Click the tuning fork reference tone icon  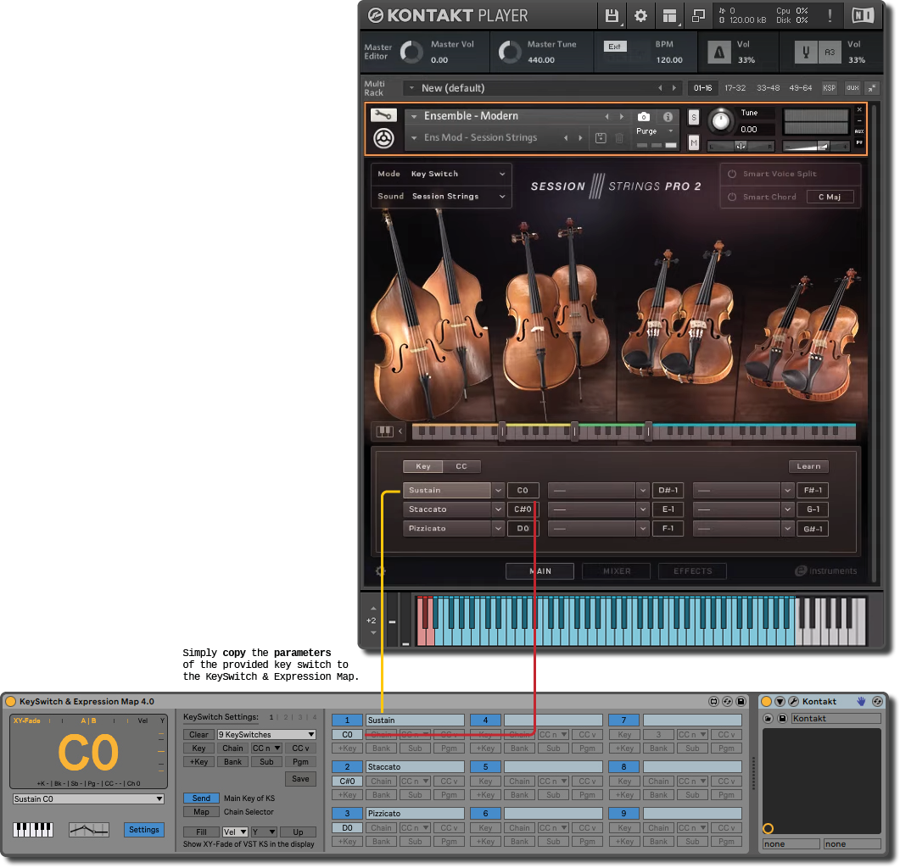[x=806, y=53]
